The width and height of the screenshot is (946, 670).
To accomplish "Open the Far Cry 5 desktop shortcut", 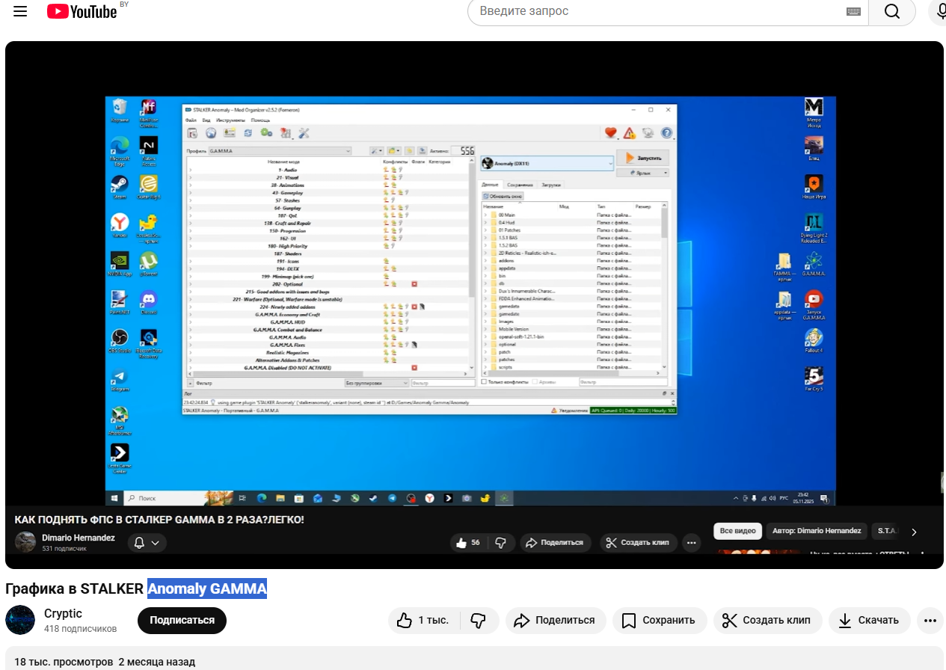I will (814, 380).
